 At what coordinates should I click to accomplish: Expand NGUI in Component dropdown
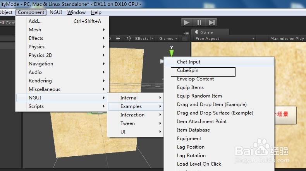[62, 97]
